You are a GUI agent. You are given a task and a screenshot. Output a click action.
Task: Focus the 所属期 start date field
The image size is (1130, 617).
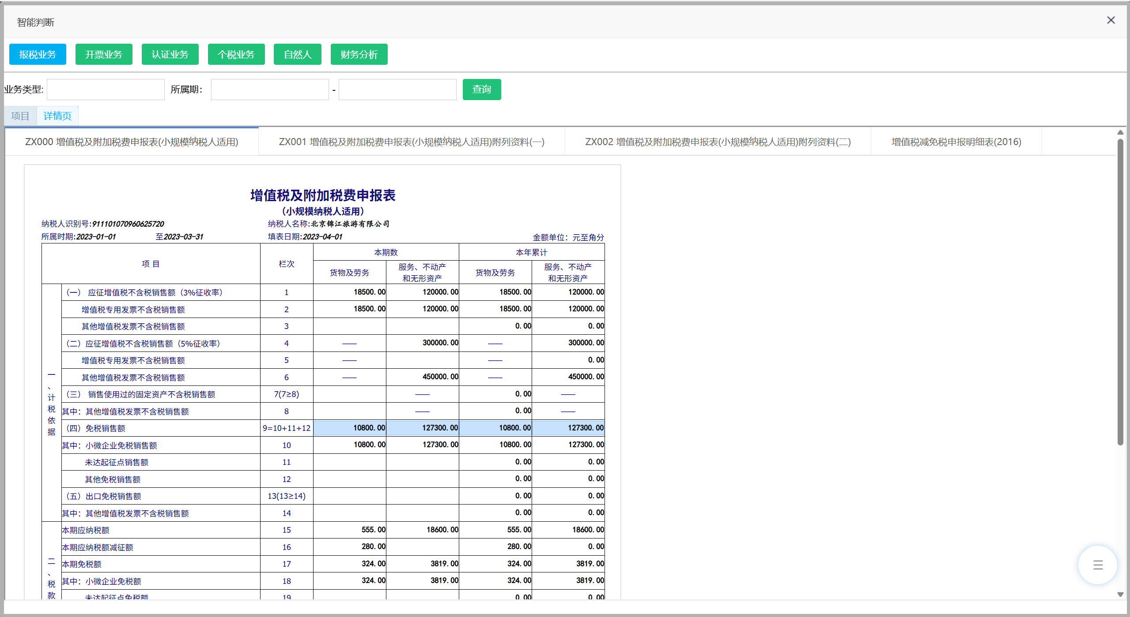(x=270, y=90)
